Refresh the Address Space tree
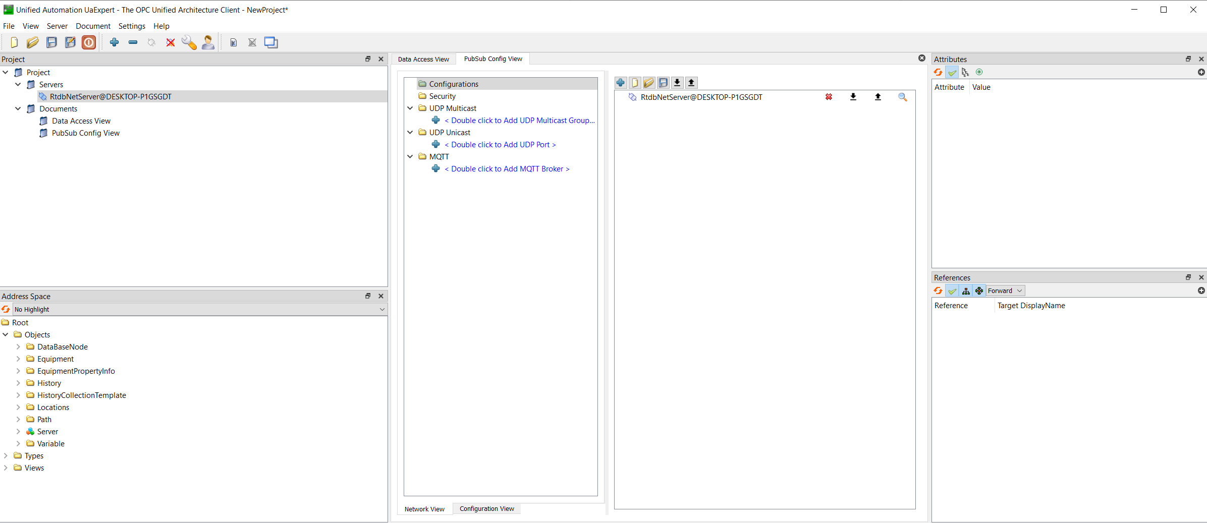This screenshot has height=523, width=1207. pos(6,309)
